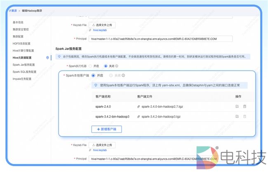Jump to HDFS信息配置 section
The width and height of the screenshot is (268, 172).
(x=21, y=44)
